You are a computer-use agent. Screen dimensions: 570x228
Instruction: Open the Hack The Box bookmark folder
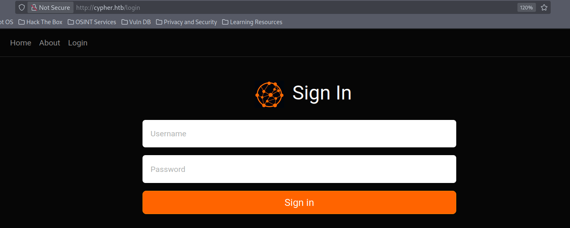pyautogui.click(x=41, y=22)
